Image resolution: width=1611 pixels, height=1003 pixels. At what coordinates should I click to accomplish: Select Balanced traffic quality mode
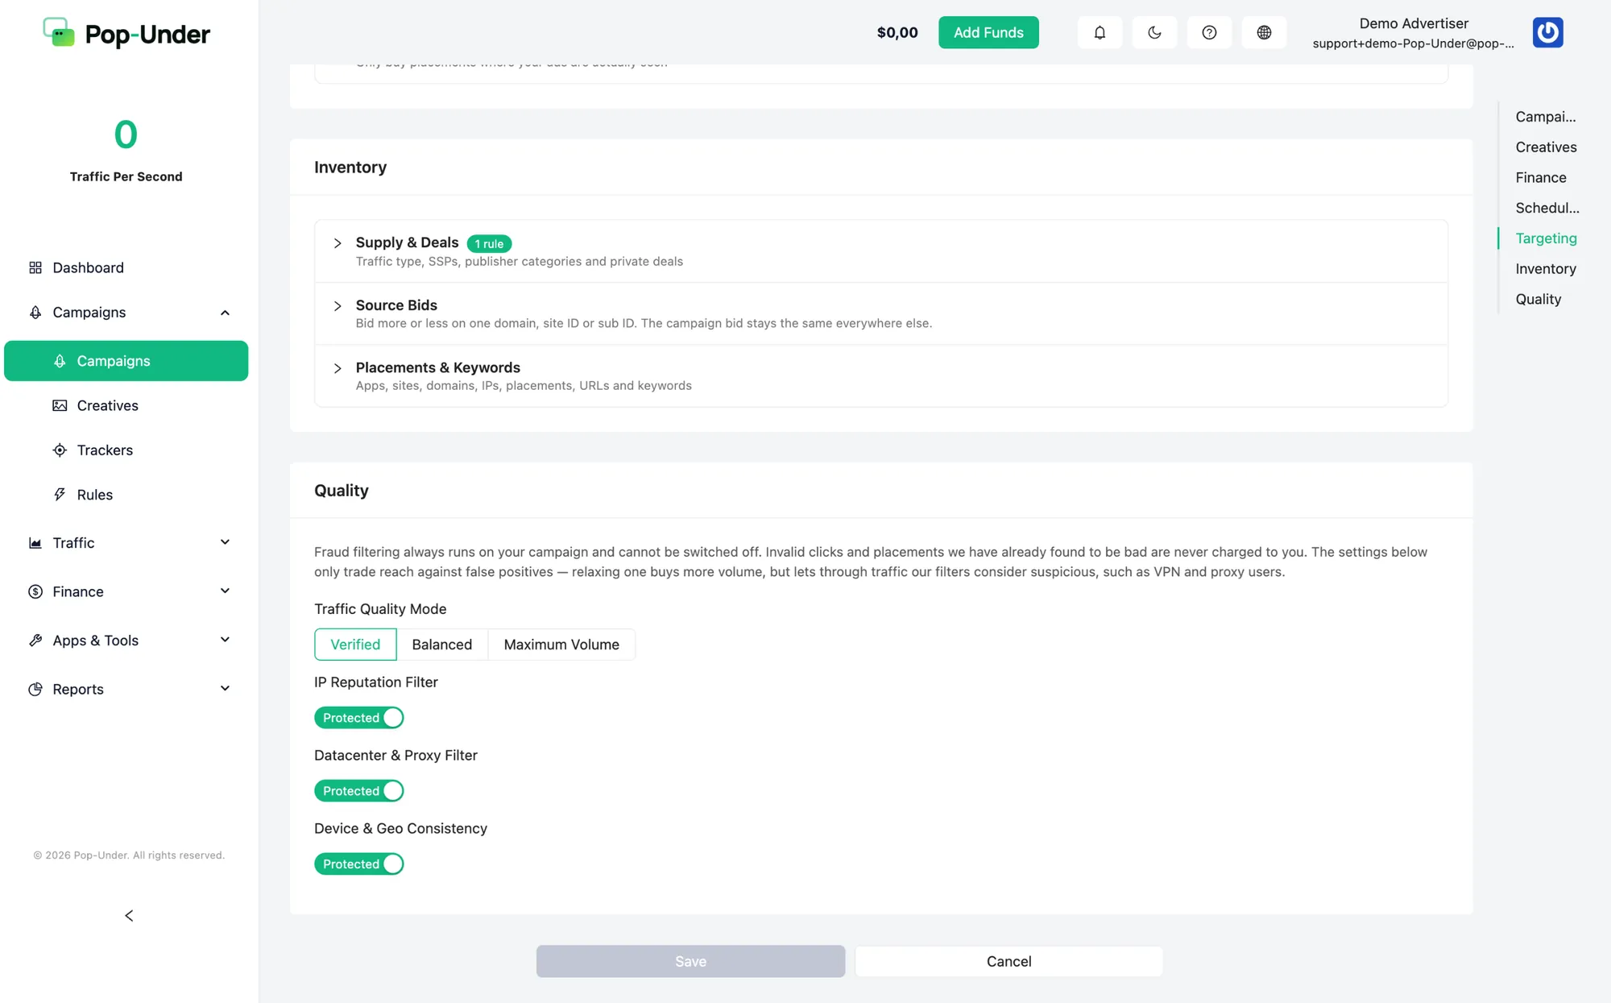tap(442, 644)
